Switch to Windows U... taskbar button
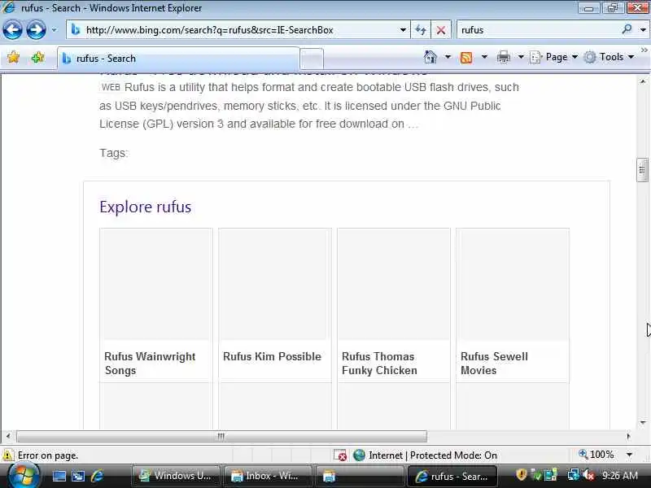The height and width of the screenshot is (488, 651). pyautogui.click(x=175, y=476)
